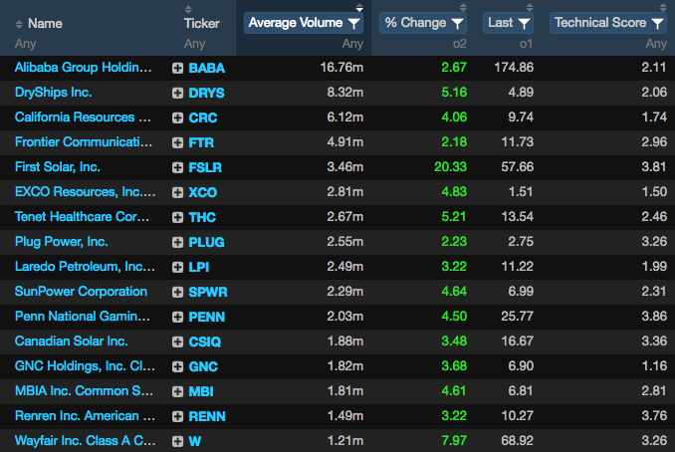Click the plus icon beside PENN
Viewport: 675px width, 452px height.
(177, 318)
